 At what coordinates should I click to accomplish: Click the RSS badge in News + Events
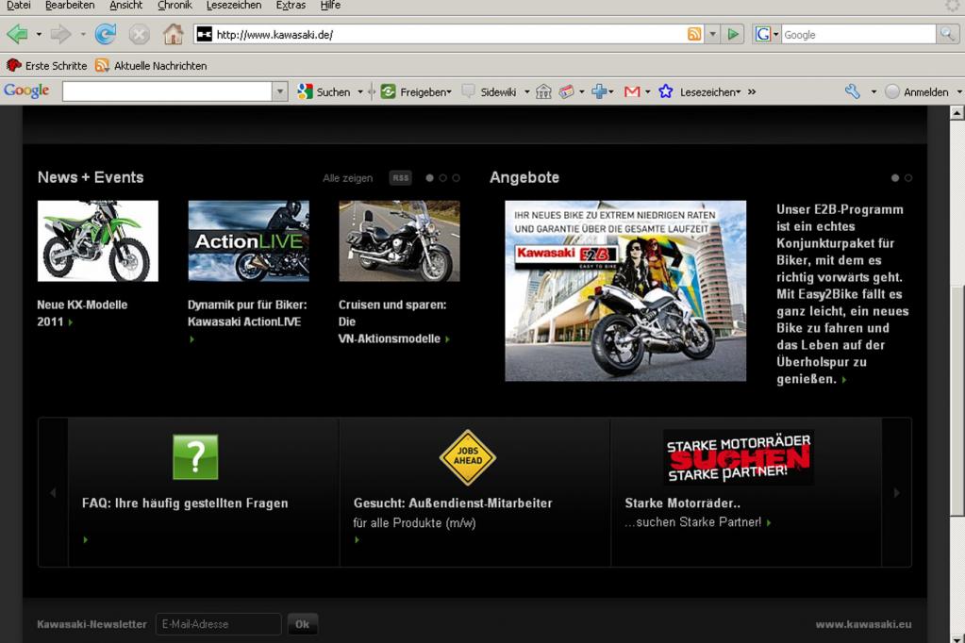[x=400, y=178]
